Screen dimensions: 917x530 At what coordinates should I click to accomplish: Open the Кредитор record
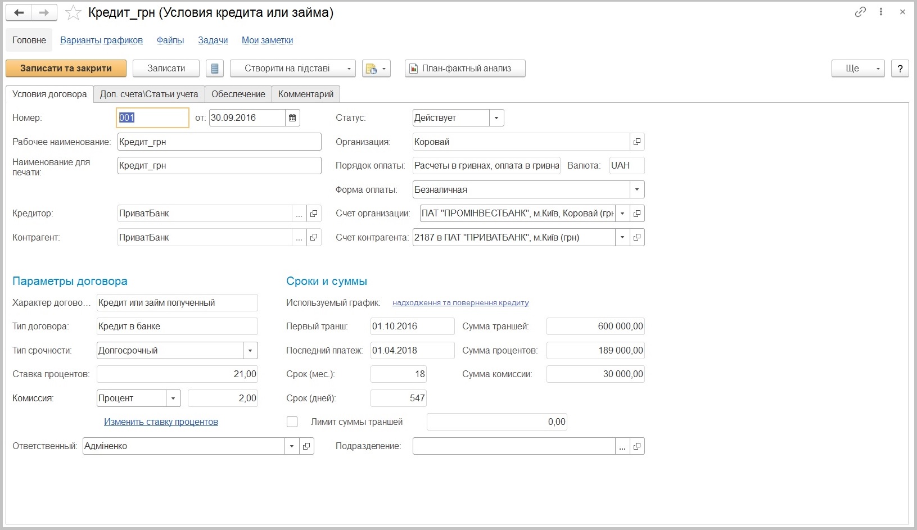point(314,214)
